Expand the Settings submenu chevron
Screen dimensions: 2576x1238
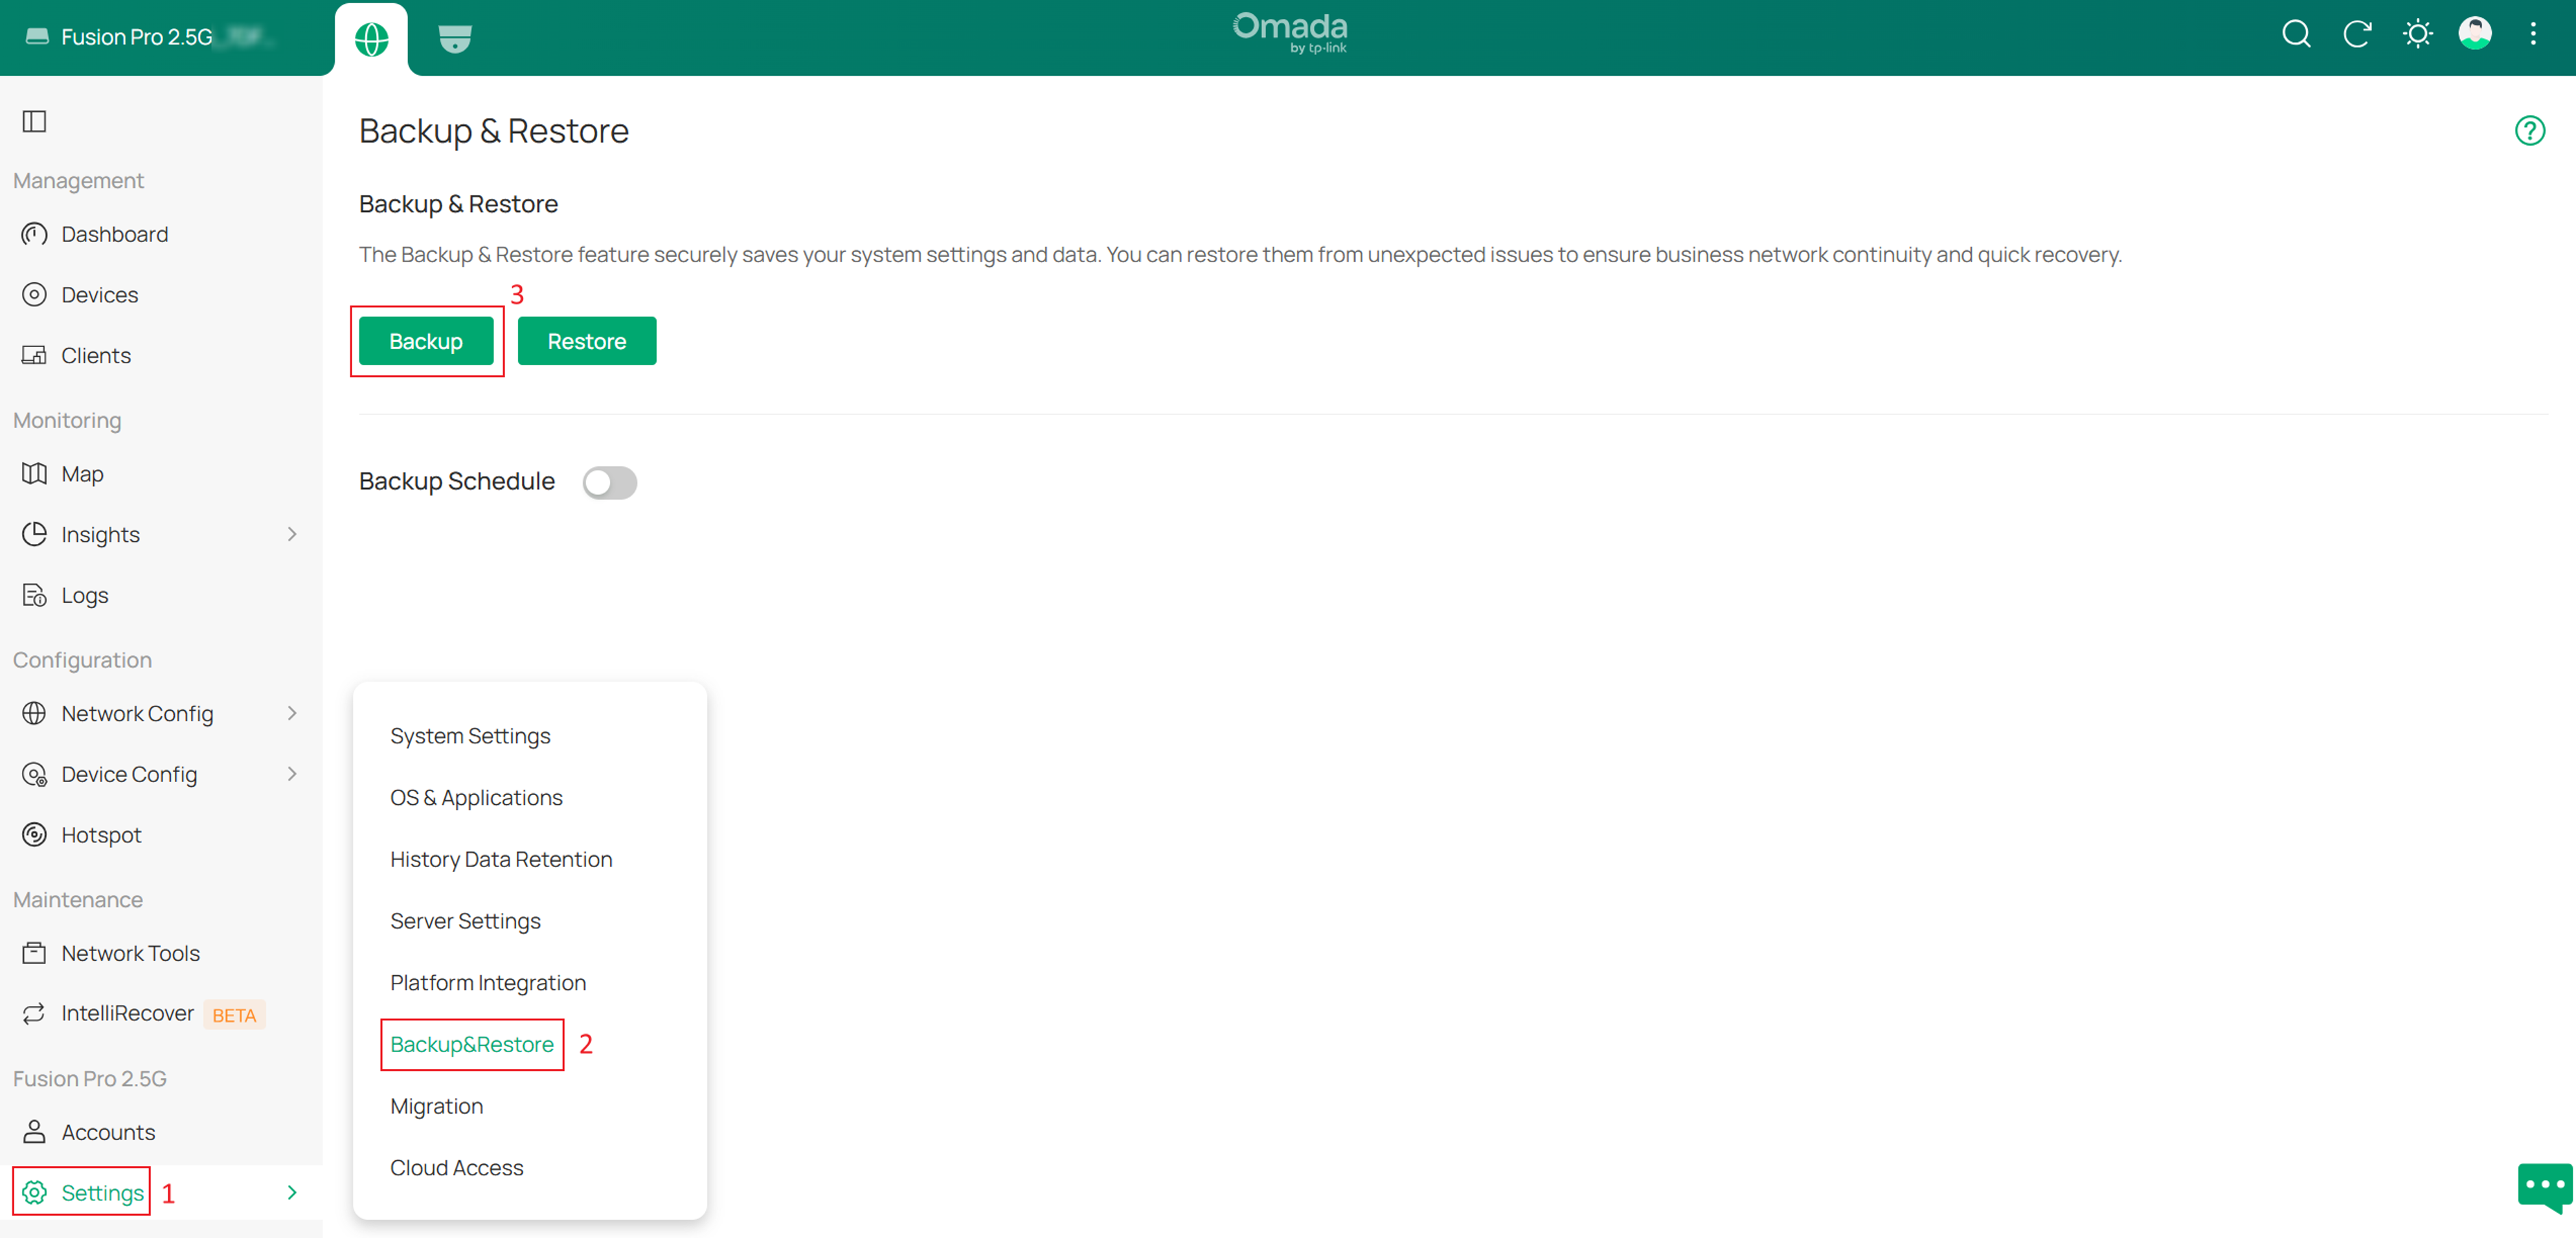(292, 1192)
